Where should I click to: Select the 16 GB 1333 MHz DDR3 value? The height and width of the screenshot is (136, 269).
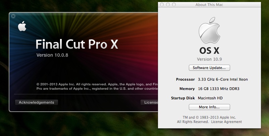tap(219, 89)
